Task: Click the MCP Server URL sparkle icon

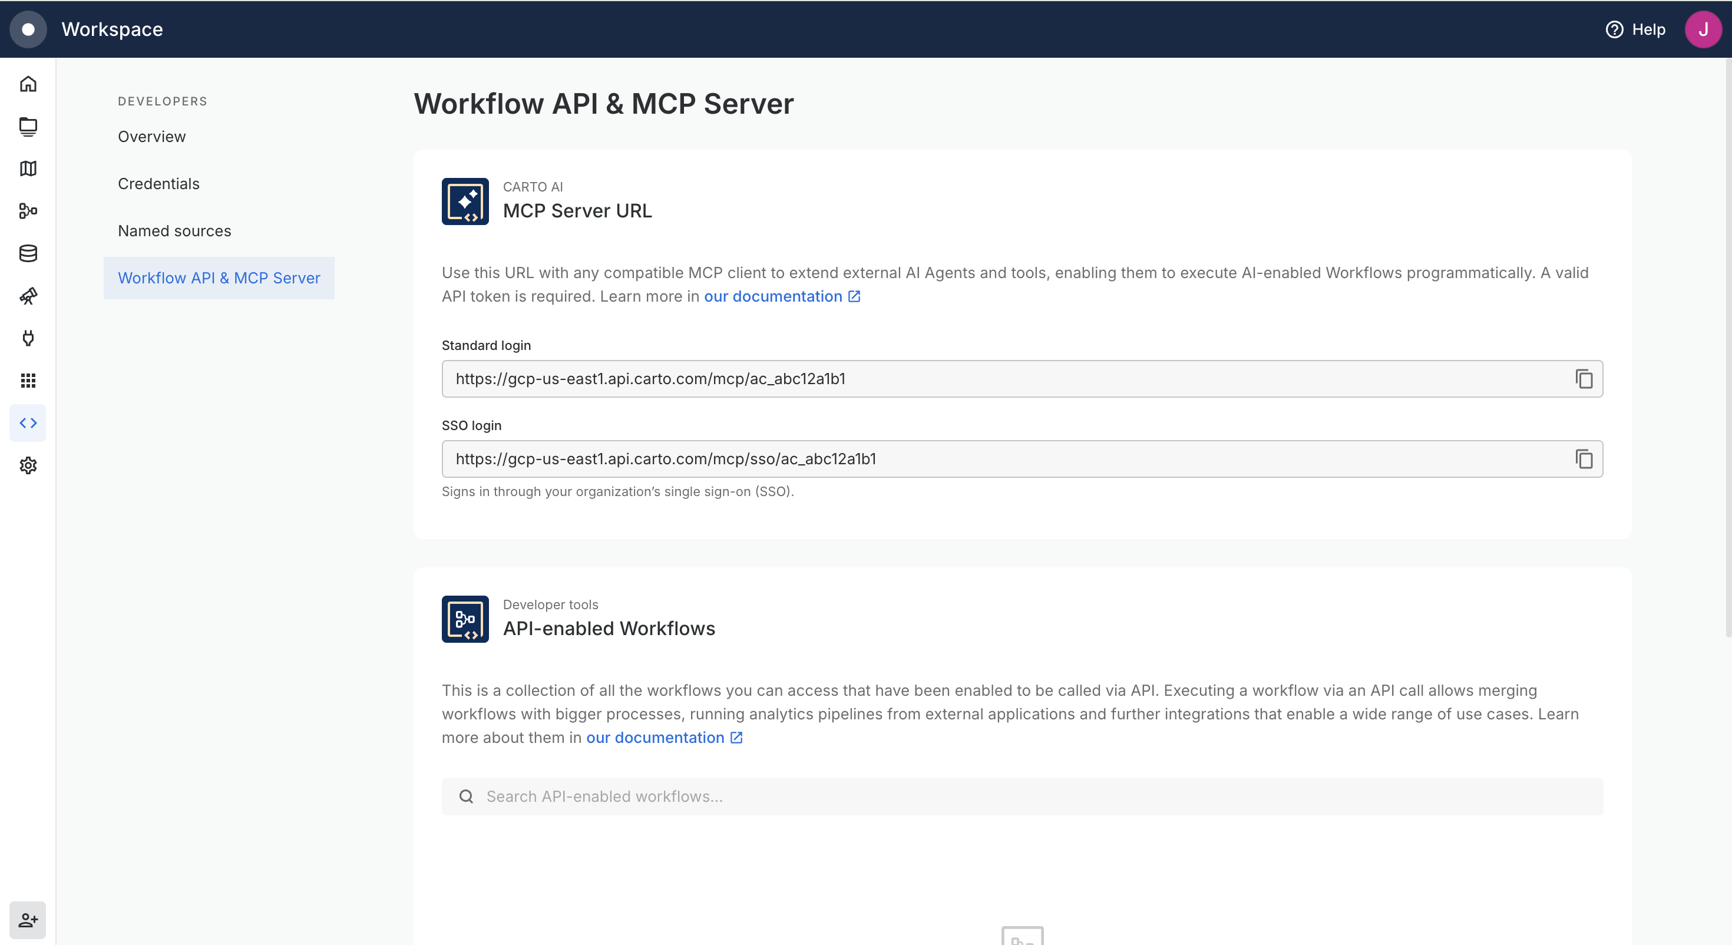Action: point(465,201)
